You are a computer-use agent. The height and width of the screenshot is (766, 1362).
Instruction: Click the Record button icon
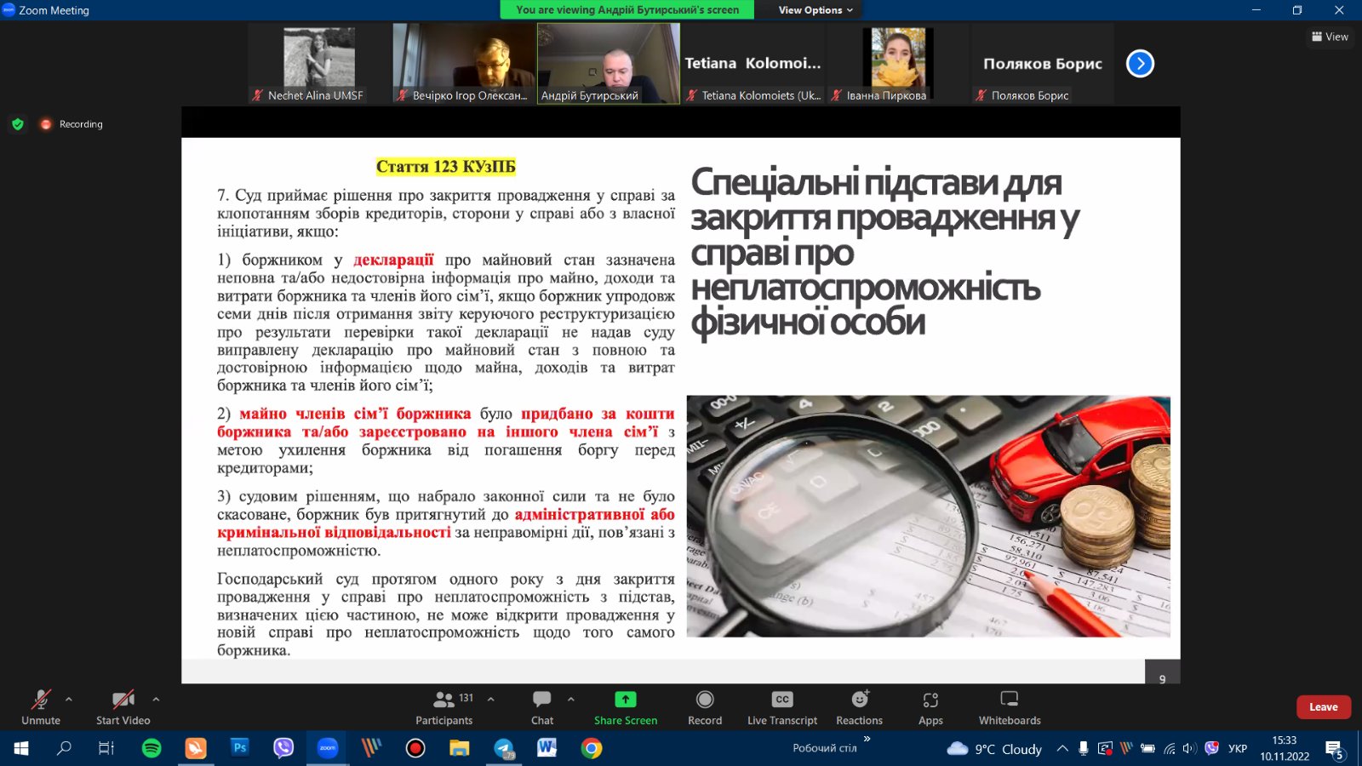pyautogui.click(x=705, y=700)
